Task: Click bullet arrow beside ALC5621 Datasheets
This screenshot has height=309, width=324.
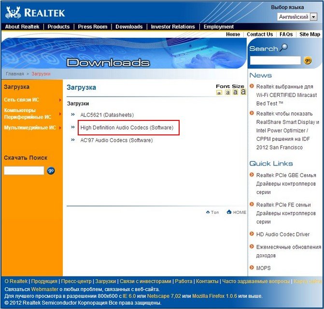Action: (x=73, y=115)
